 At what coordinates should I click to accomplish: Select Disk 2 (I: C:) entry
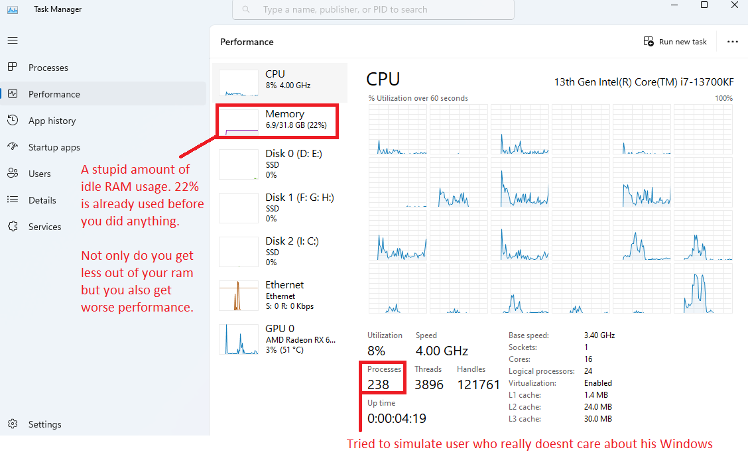point(279,251)
